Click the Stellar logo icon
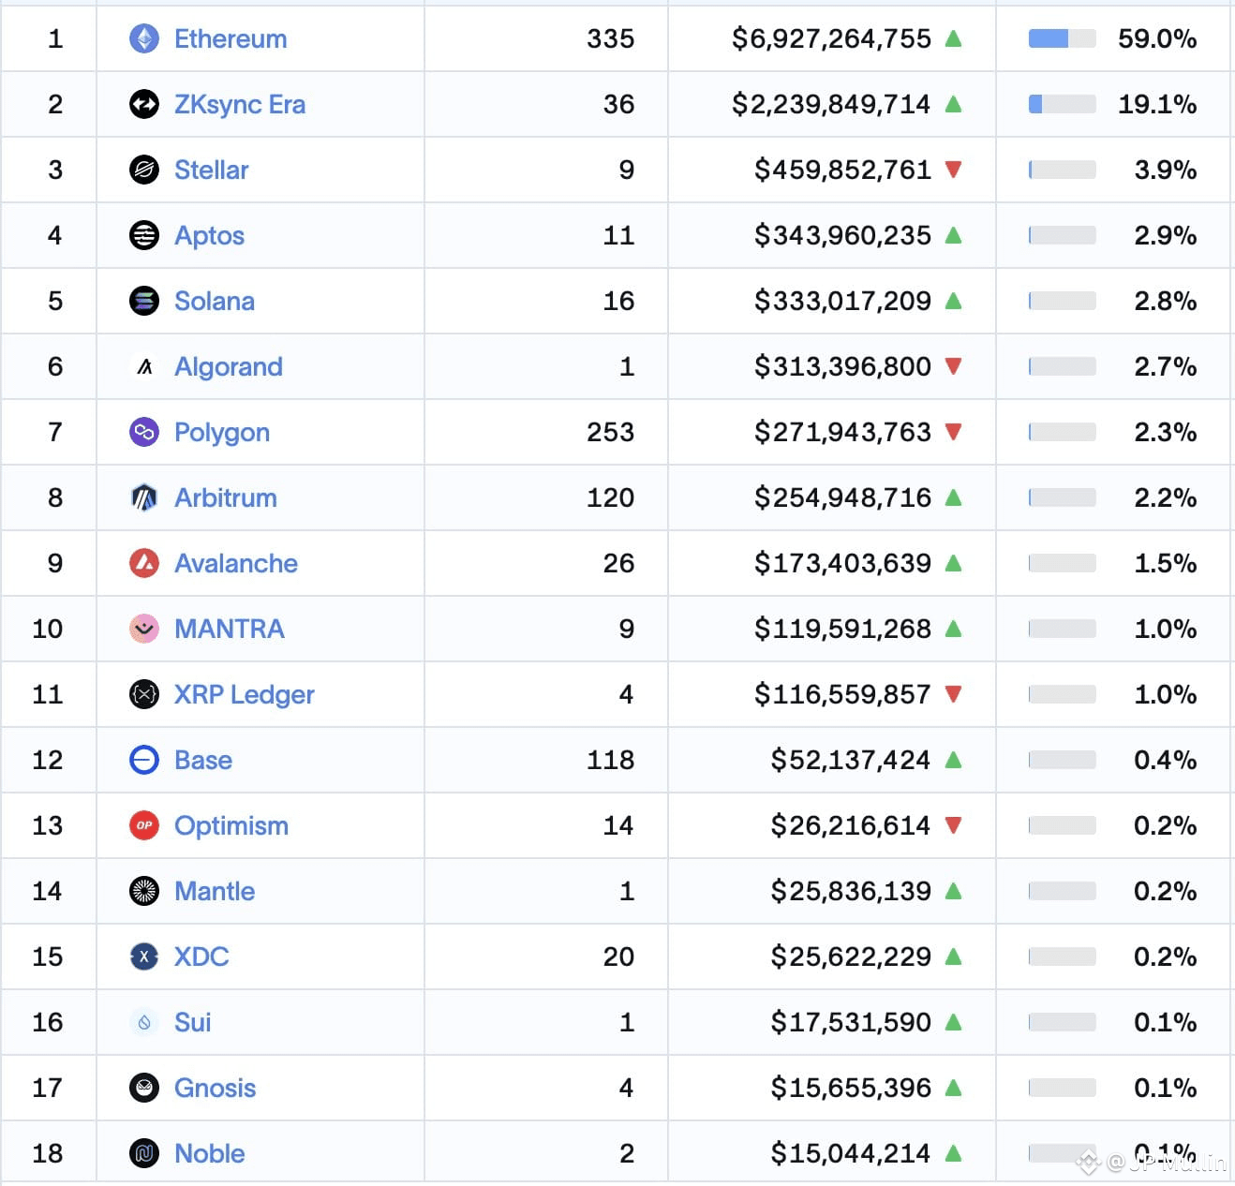The height and width of the screenshot is (1186, 1235). click(x=144, y=170)
